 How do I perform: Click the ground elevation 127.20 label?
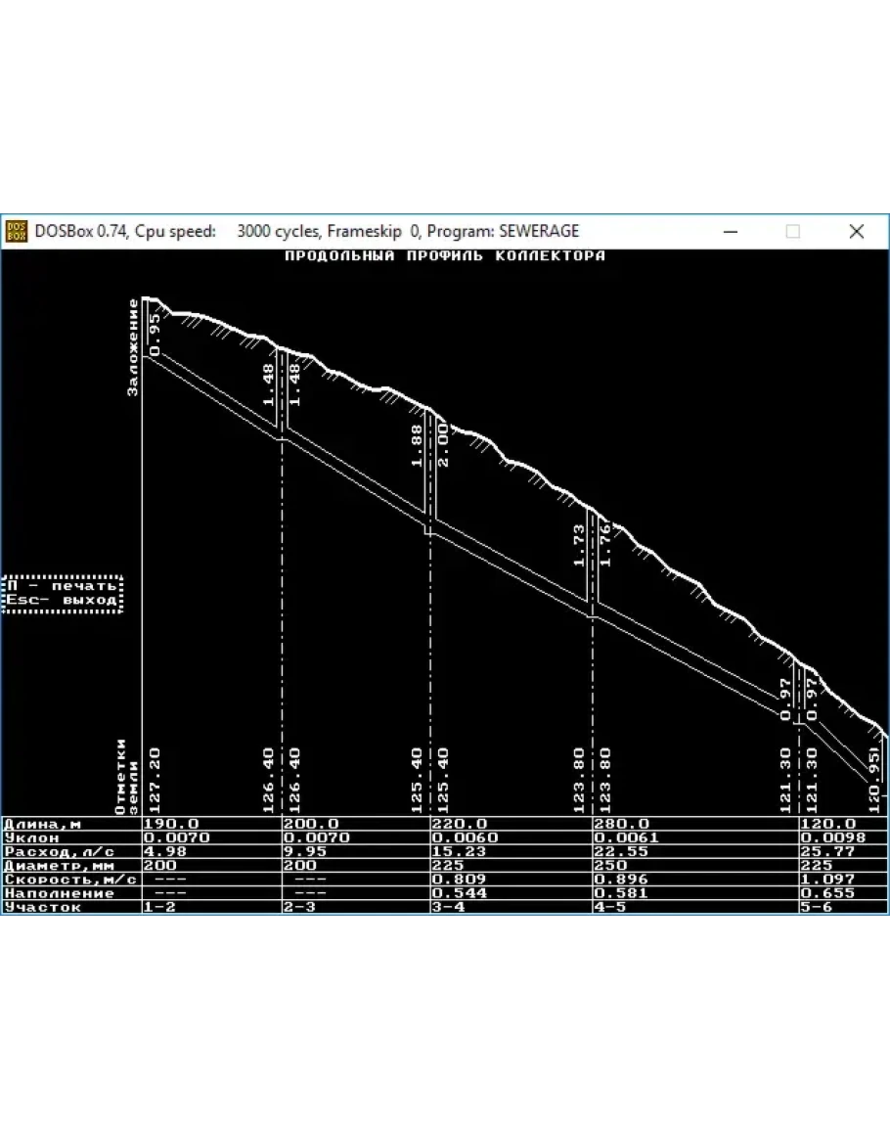pos(154,781)
